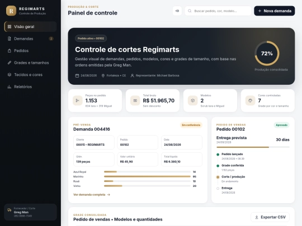Click the Exportar CSV button

pos(270,217)
